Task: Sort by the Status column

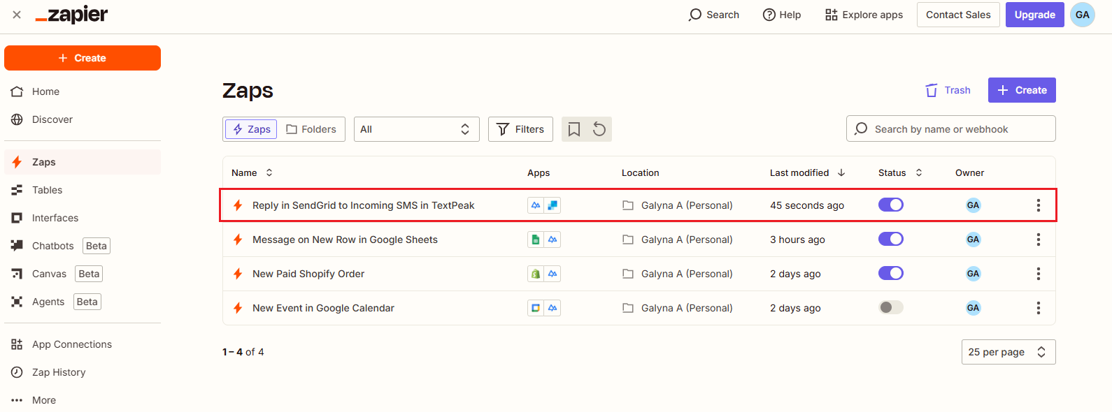Action: point(900,172)
